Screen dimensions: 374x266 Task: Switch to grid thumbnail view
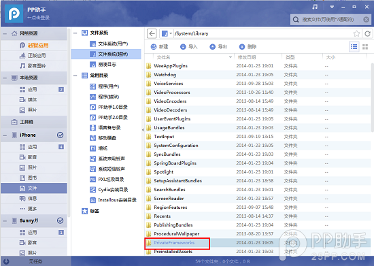coord(365,47)
